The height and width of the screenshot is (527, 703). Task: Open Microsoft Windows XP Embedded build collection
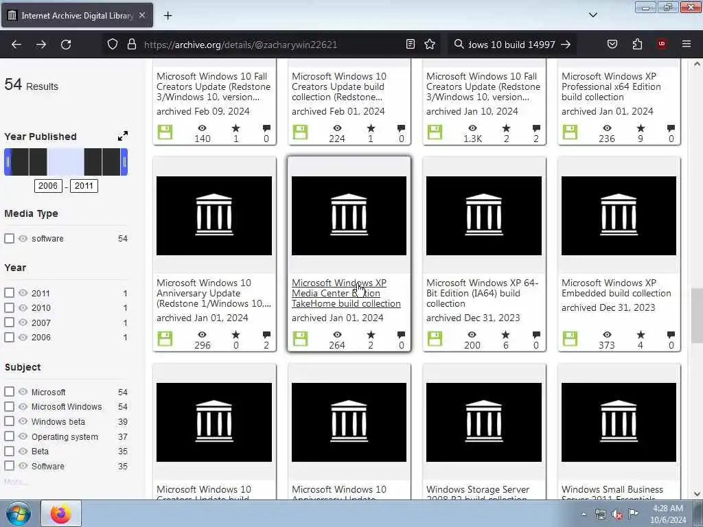pos(616,288)
